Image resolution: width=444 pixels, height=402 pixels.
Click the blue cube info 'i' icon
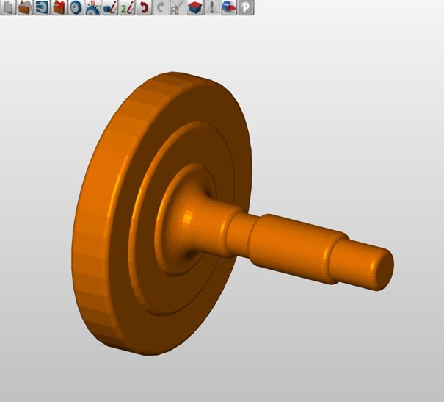110,9
